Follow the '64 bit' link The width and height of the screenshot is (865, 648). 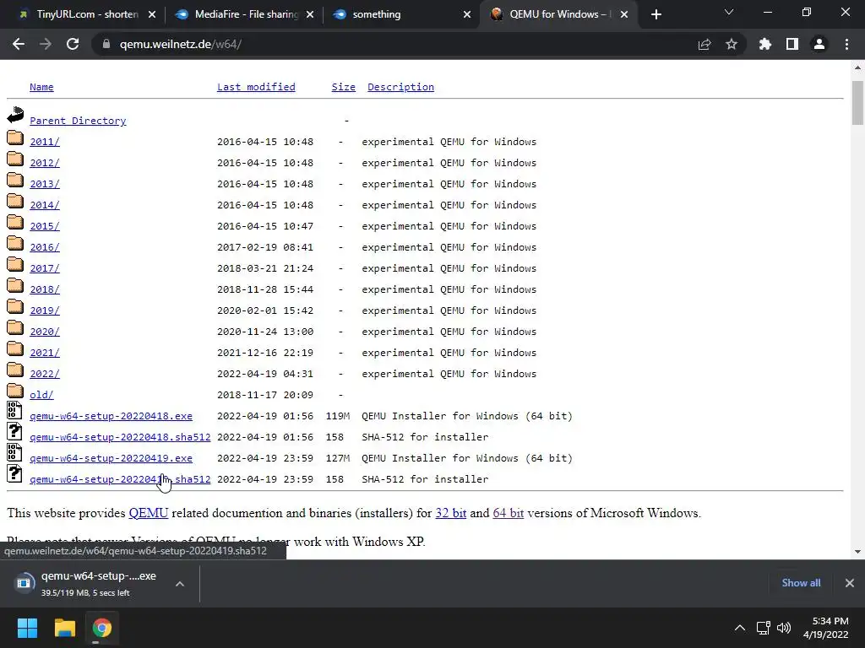pos(508,513)
